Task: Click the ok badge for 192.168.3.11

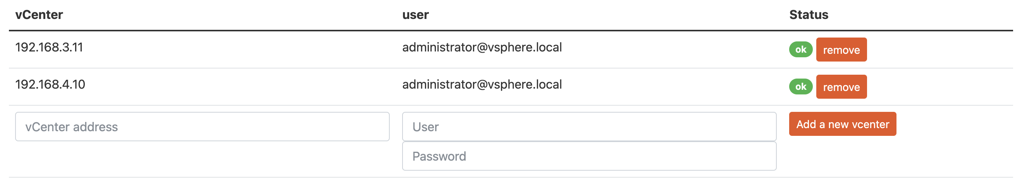Action: click(801, 50)
